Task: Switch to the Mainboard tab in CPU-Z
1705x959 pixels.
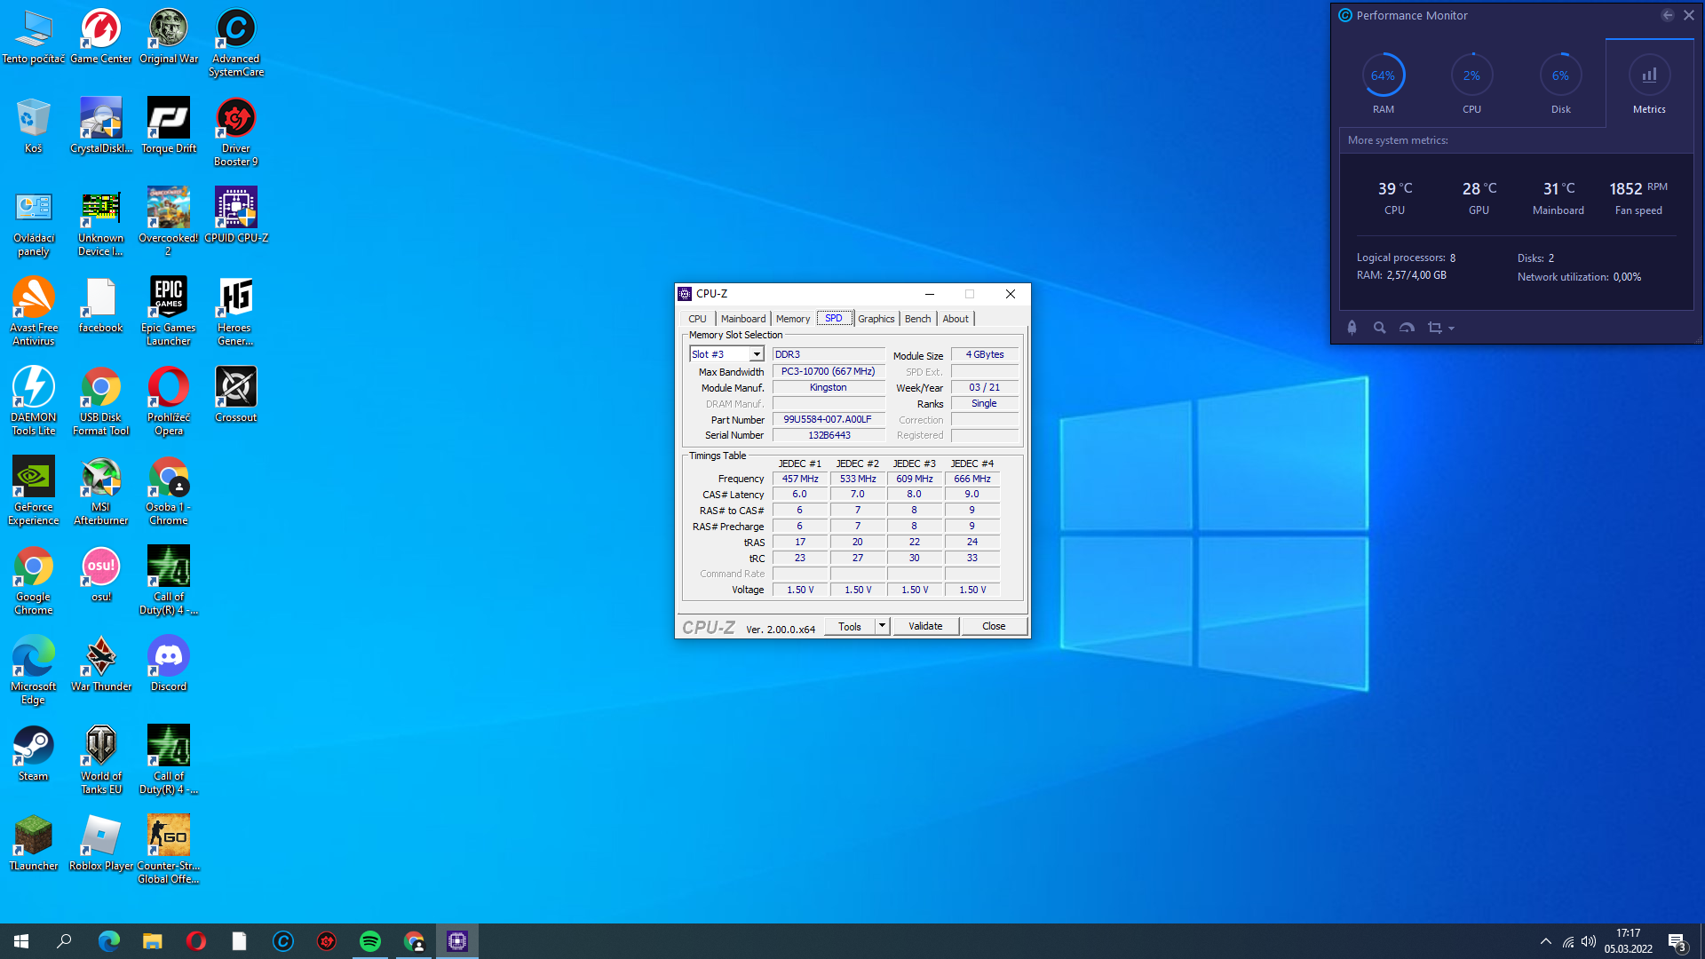Action: click(742, 319)
